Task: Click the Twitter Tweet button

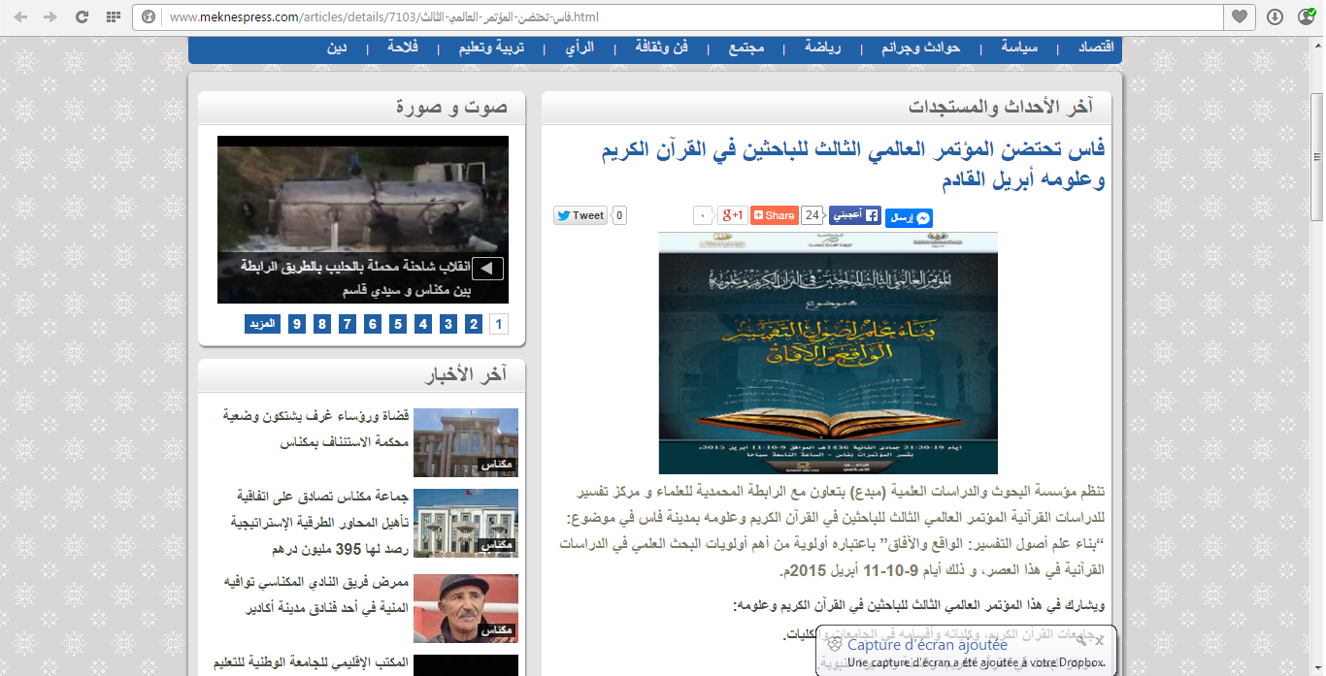Action: [580, 215]
